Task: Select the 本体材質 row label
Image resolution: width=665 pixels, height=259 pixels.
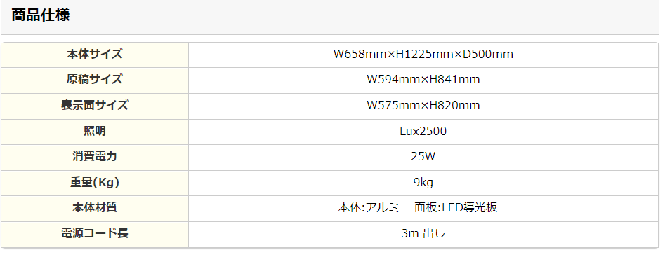Action: [x=95, y=207]
